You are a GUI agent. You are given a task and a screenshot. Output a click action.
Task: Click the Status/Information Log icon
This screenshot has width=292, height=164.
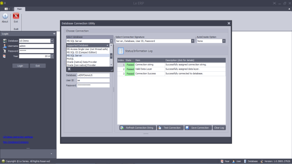pyautogui.click(x=121, y=51)
